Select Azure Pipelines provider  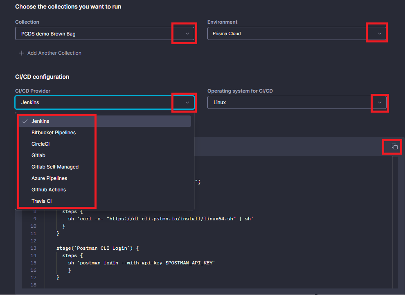tap(49, 178)
